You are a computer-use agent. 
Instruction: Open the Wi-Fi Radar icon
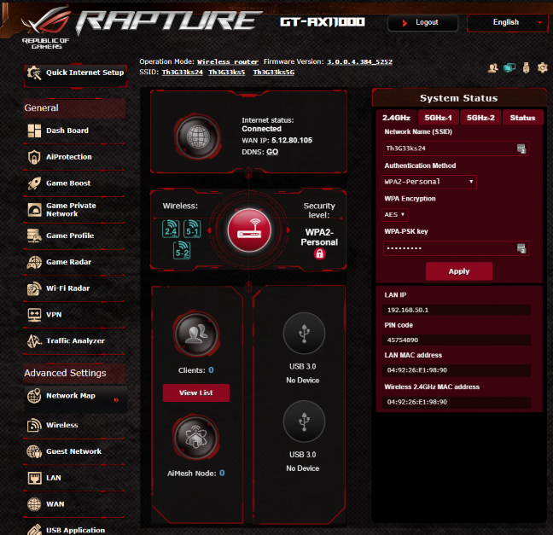34,288
